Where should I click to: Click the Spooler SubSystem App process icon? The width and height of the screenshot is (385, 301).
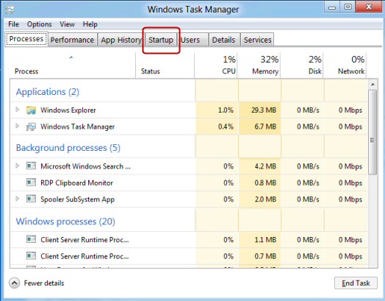(31, 199)
